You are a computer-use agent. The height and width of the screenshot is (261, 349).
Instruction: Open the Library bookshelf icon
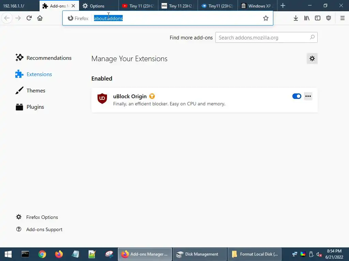307,18
